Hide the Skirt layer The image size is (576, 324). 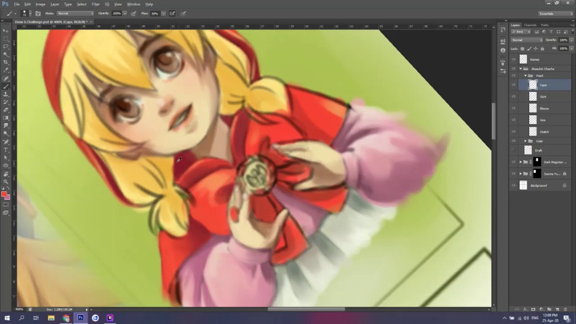pyautogui.click(x=513, y=96)
